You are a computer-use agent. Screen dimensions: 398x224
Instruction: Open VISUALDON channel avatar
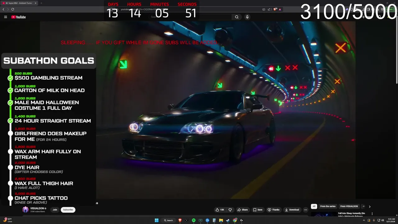[25, 210]
